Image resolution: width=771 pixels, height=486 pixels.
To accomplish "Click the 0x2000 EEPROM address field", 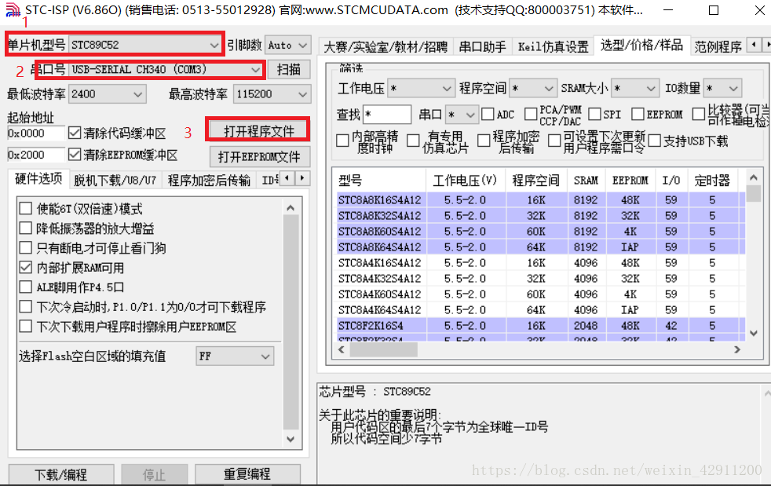I will 36,155.
